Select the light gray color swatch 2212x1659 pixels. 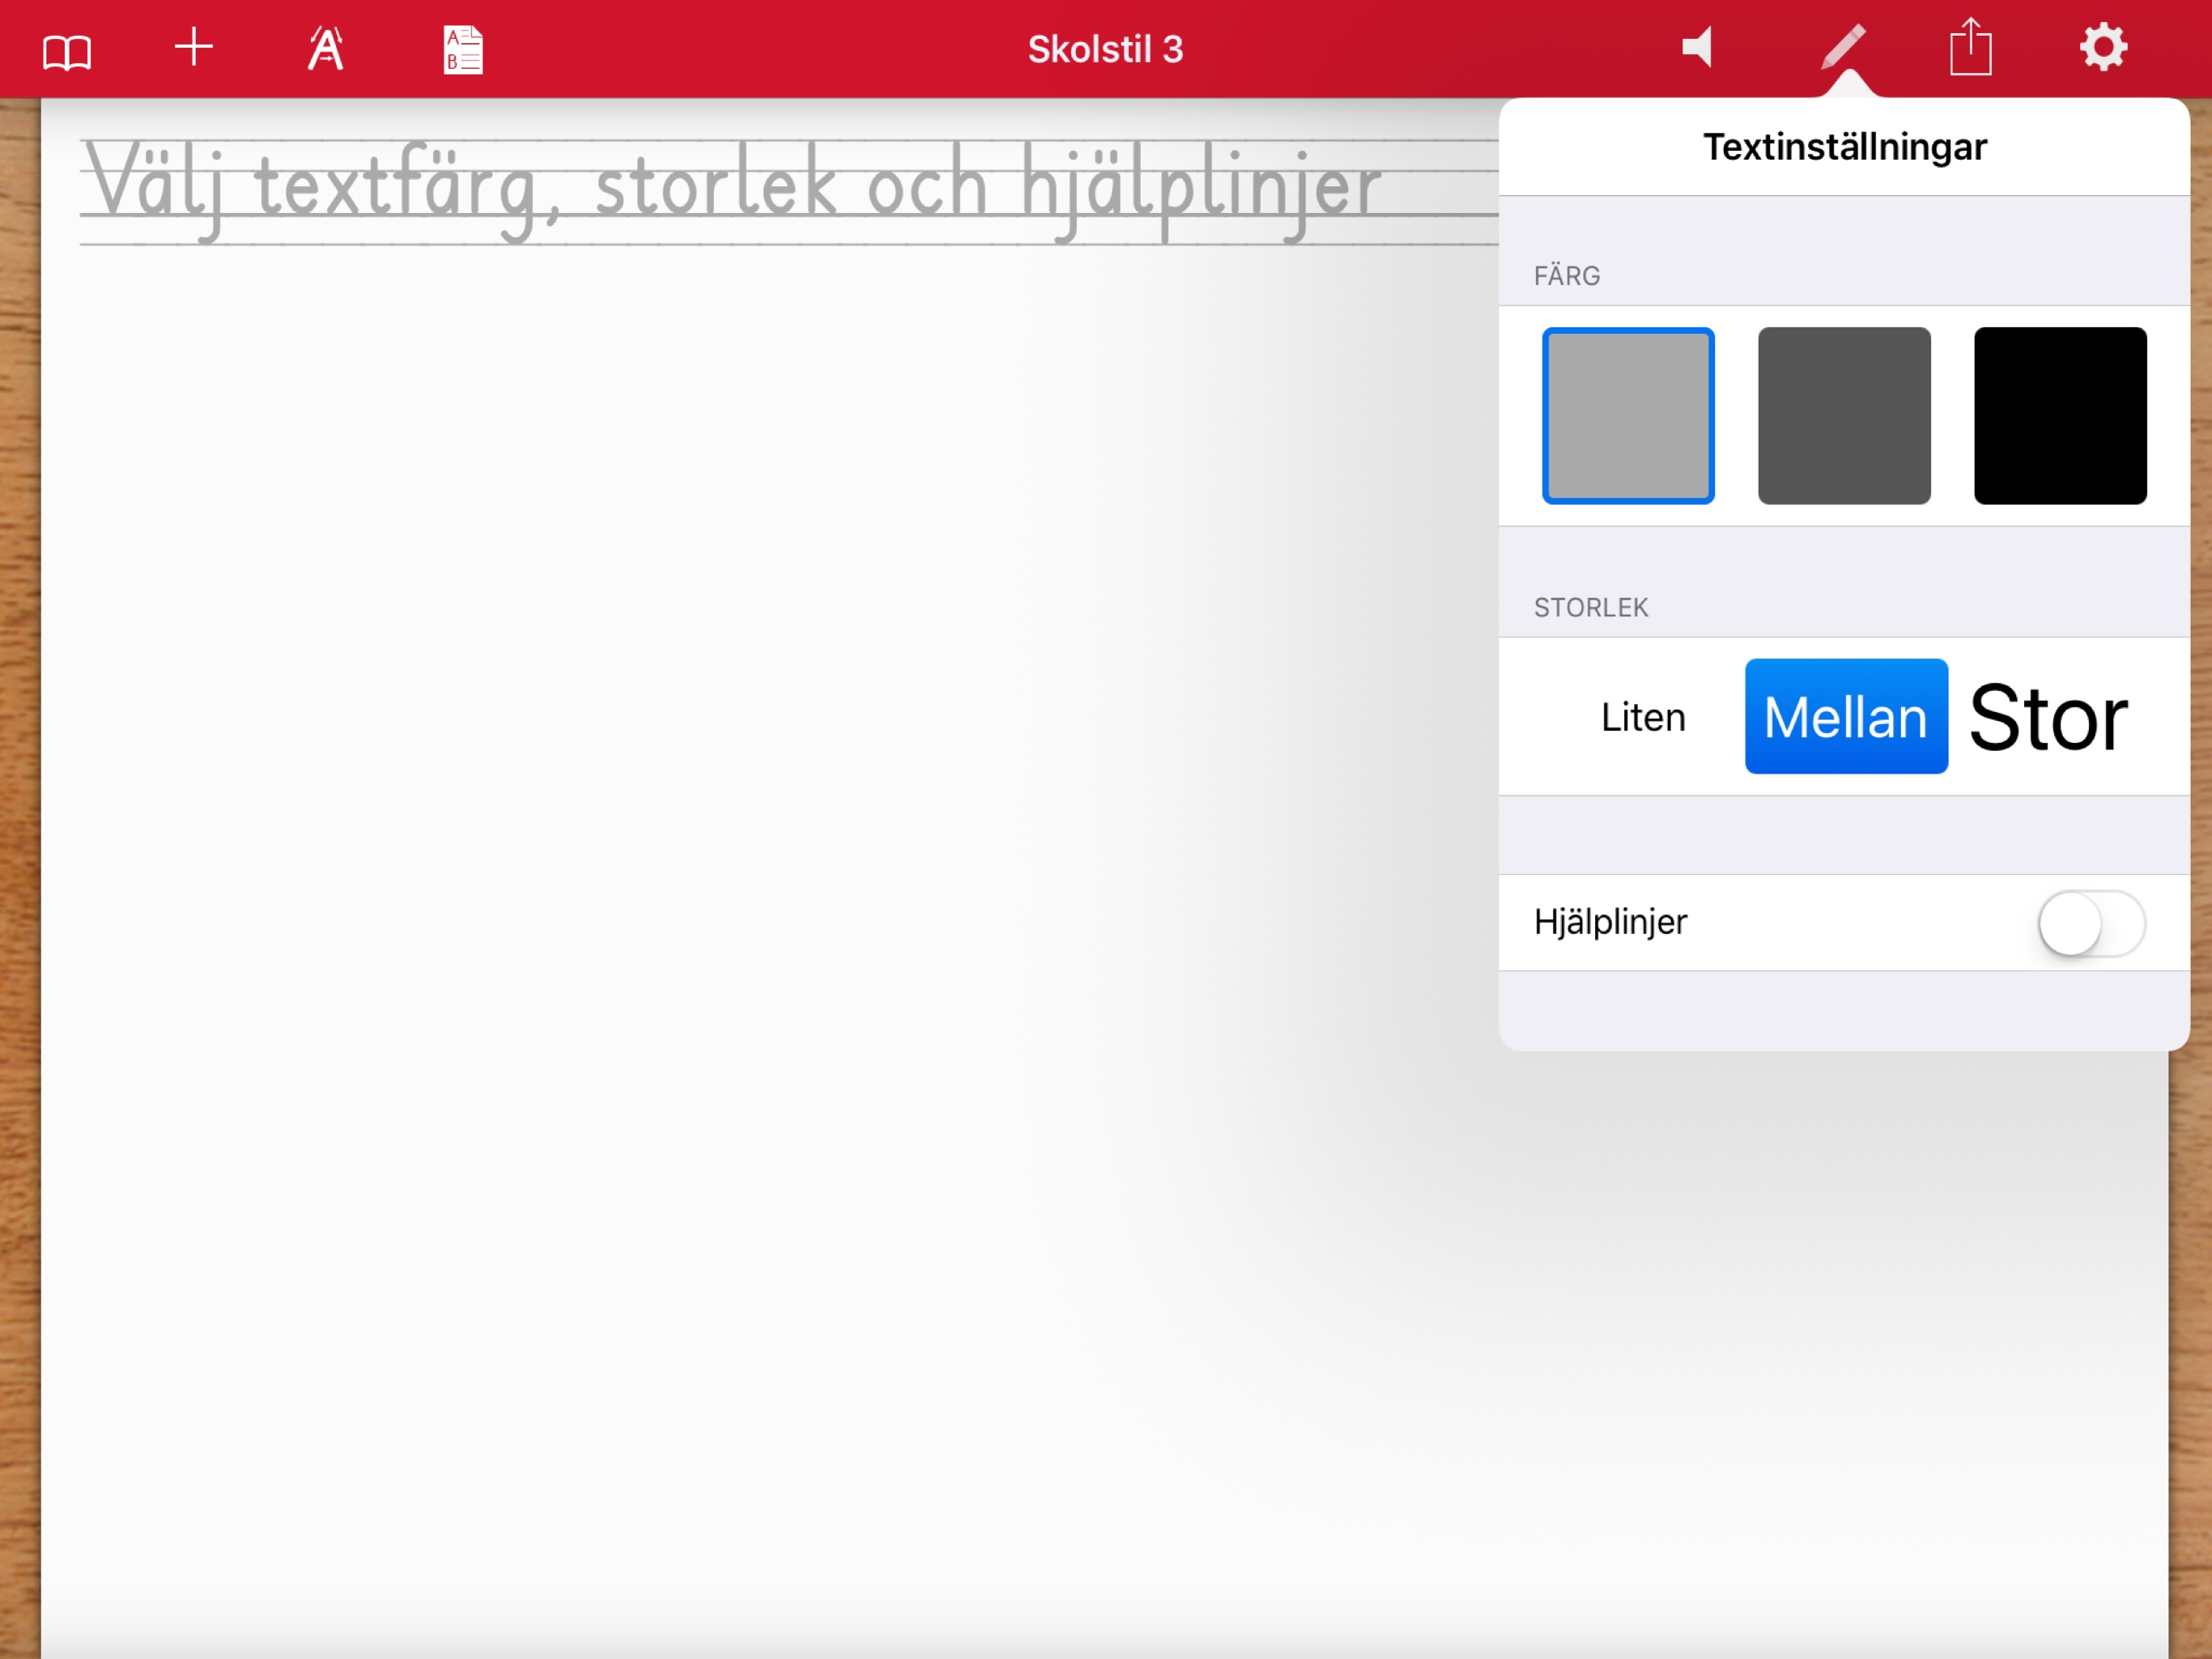tap(1628, 416)
